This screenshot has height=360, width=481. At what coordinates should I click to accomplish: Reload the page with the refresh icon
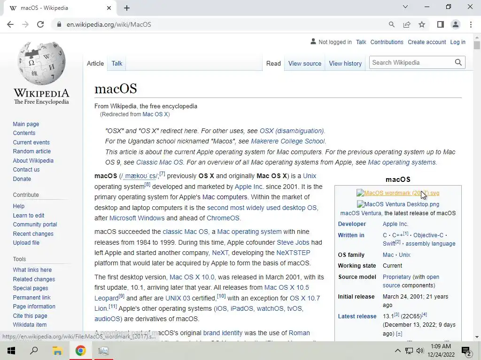[40, 24]
